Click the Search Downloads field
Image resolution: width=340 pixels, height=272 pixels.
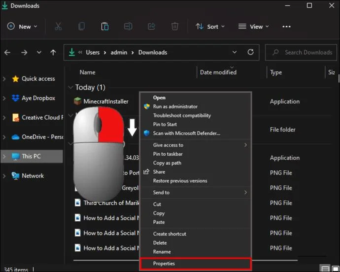point(301,52)
